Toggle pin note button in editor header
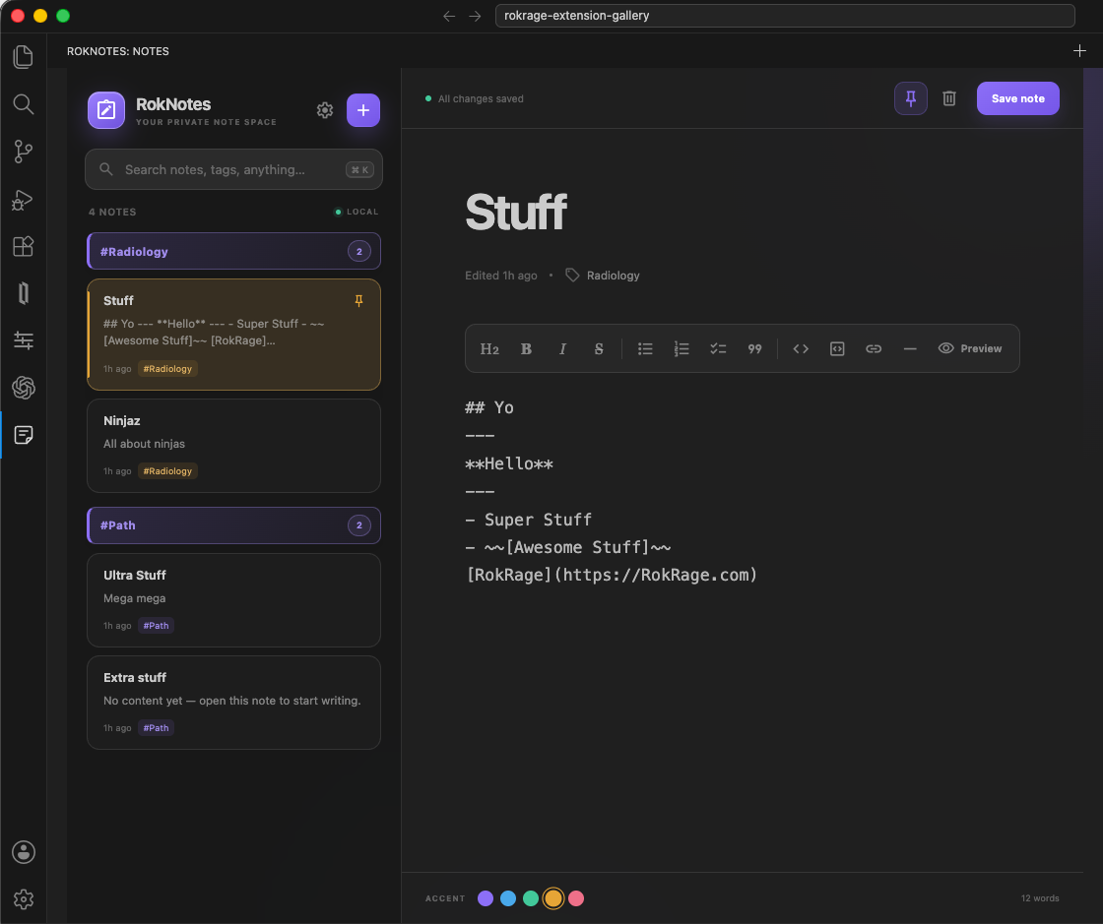This screenshot has height=924, width=1103. click(x=910, y=98)
